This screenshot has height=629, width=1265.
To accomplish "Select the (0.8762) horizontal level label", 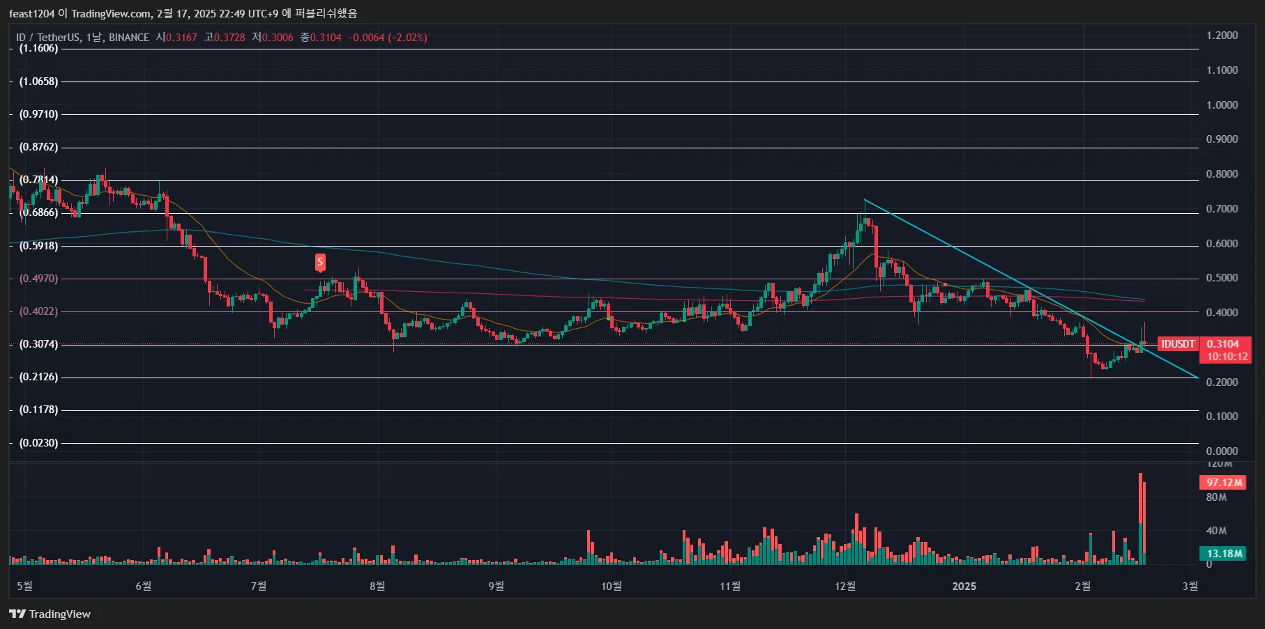I will point(39,147).
